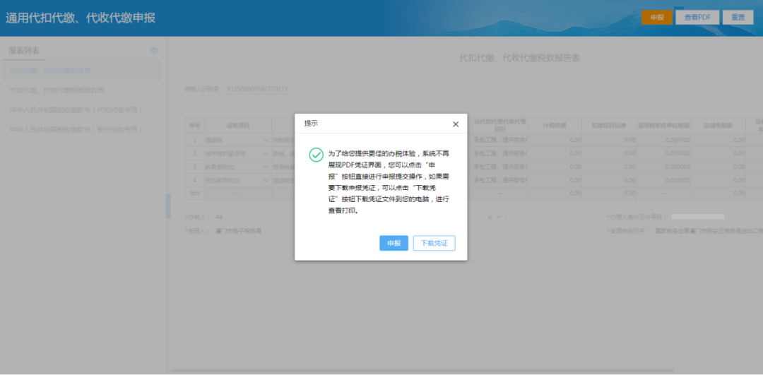
Task: Select 代扣代缴、代收代缴明细报告表 in report list
Action: (x=82, y=90)
